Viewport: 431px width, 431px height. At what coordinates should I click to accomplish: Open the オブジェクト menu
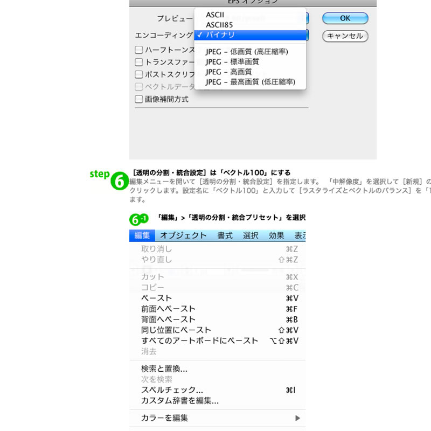coord(183,235)
